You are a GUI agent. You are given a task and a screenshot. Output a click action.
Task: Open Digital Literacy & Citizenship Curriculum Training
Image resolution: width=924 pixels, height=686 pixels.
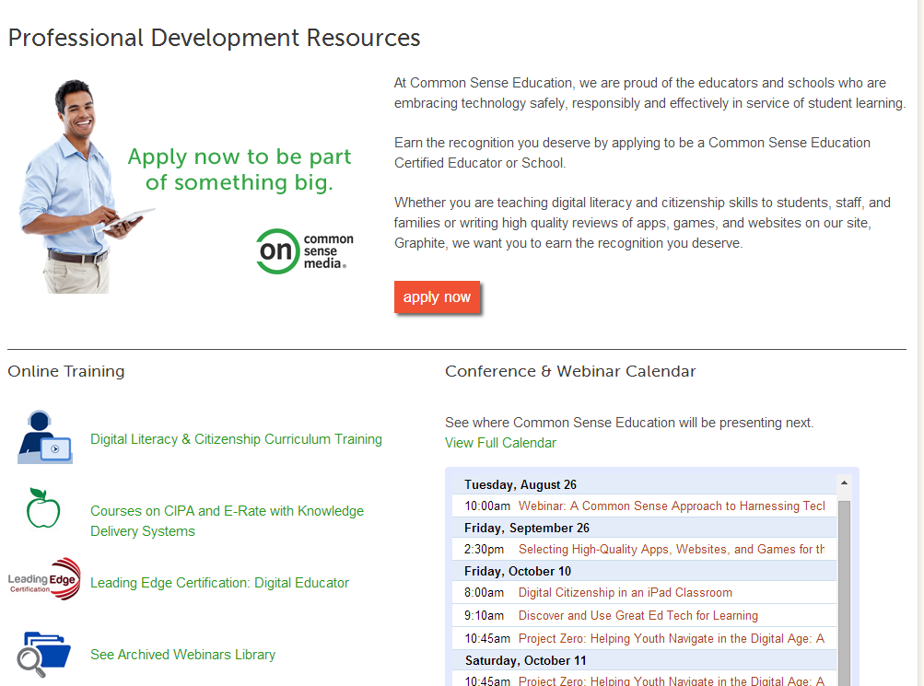pyautogui.click(x=236, y=439)
